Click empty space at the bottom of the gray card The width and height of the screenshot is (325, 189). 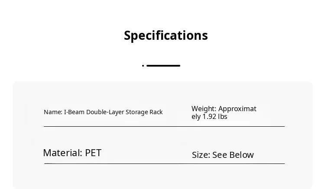point(162,178)
